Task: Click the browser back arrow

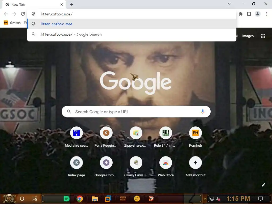Action: point(6,14)
